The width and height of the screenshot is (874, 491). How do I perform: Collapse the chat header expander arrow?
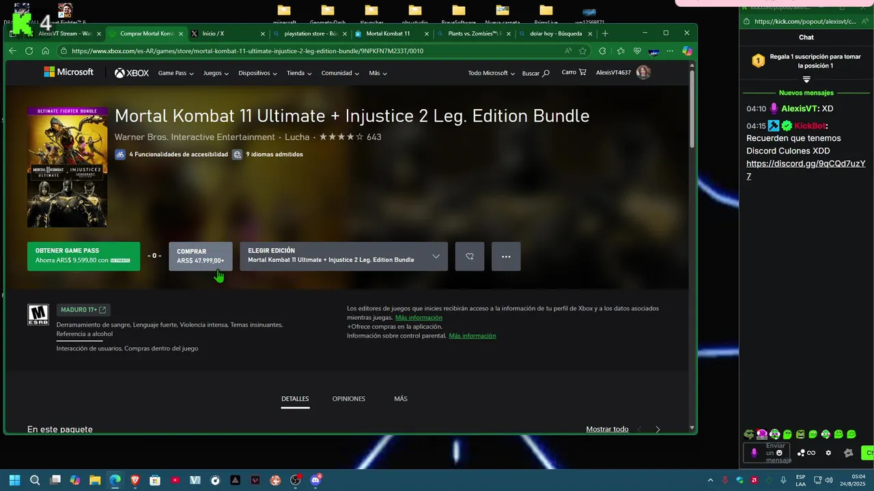pos(806,80)
